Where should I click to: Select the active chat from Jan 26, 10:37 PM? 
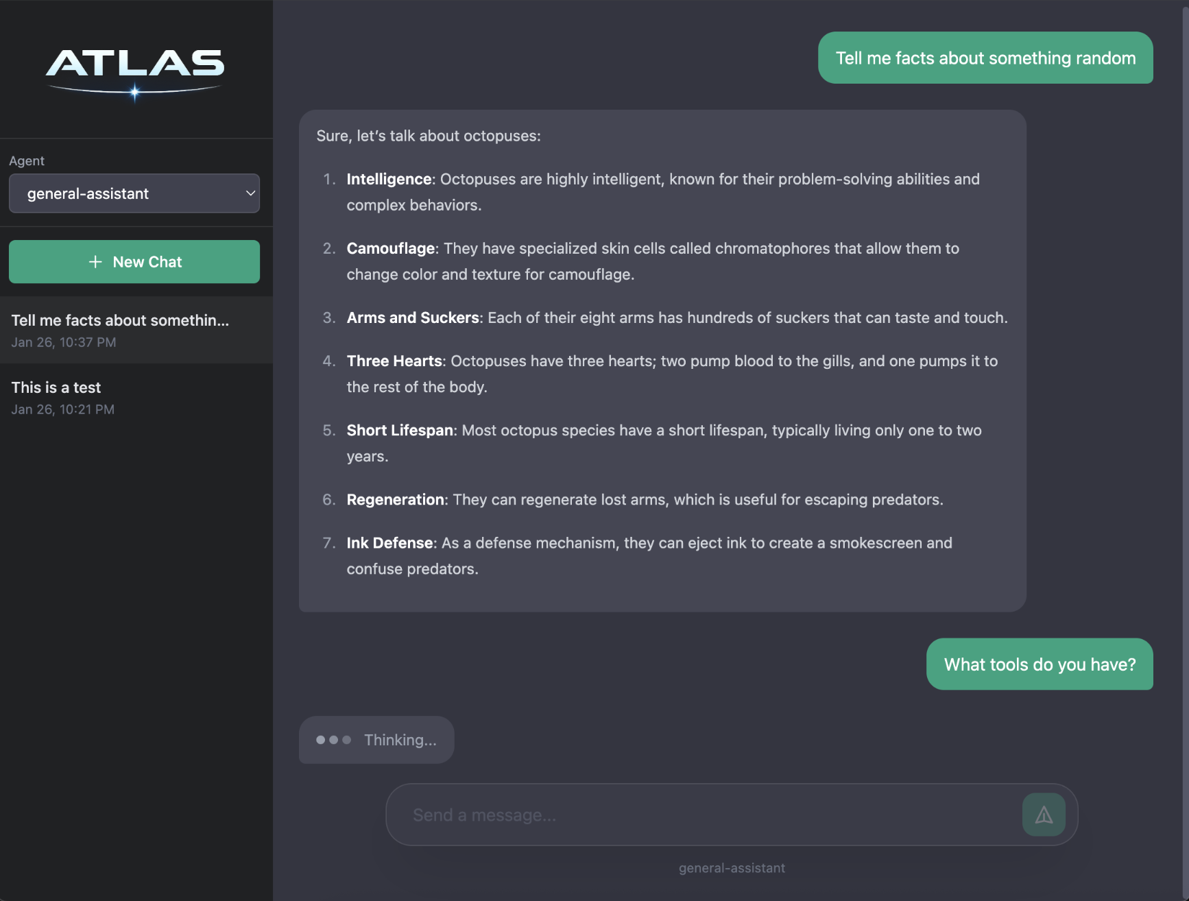pyautogui.click(x=134, y=329)
